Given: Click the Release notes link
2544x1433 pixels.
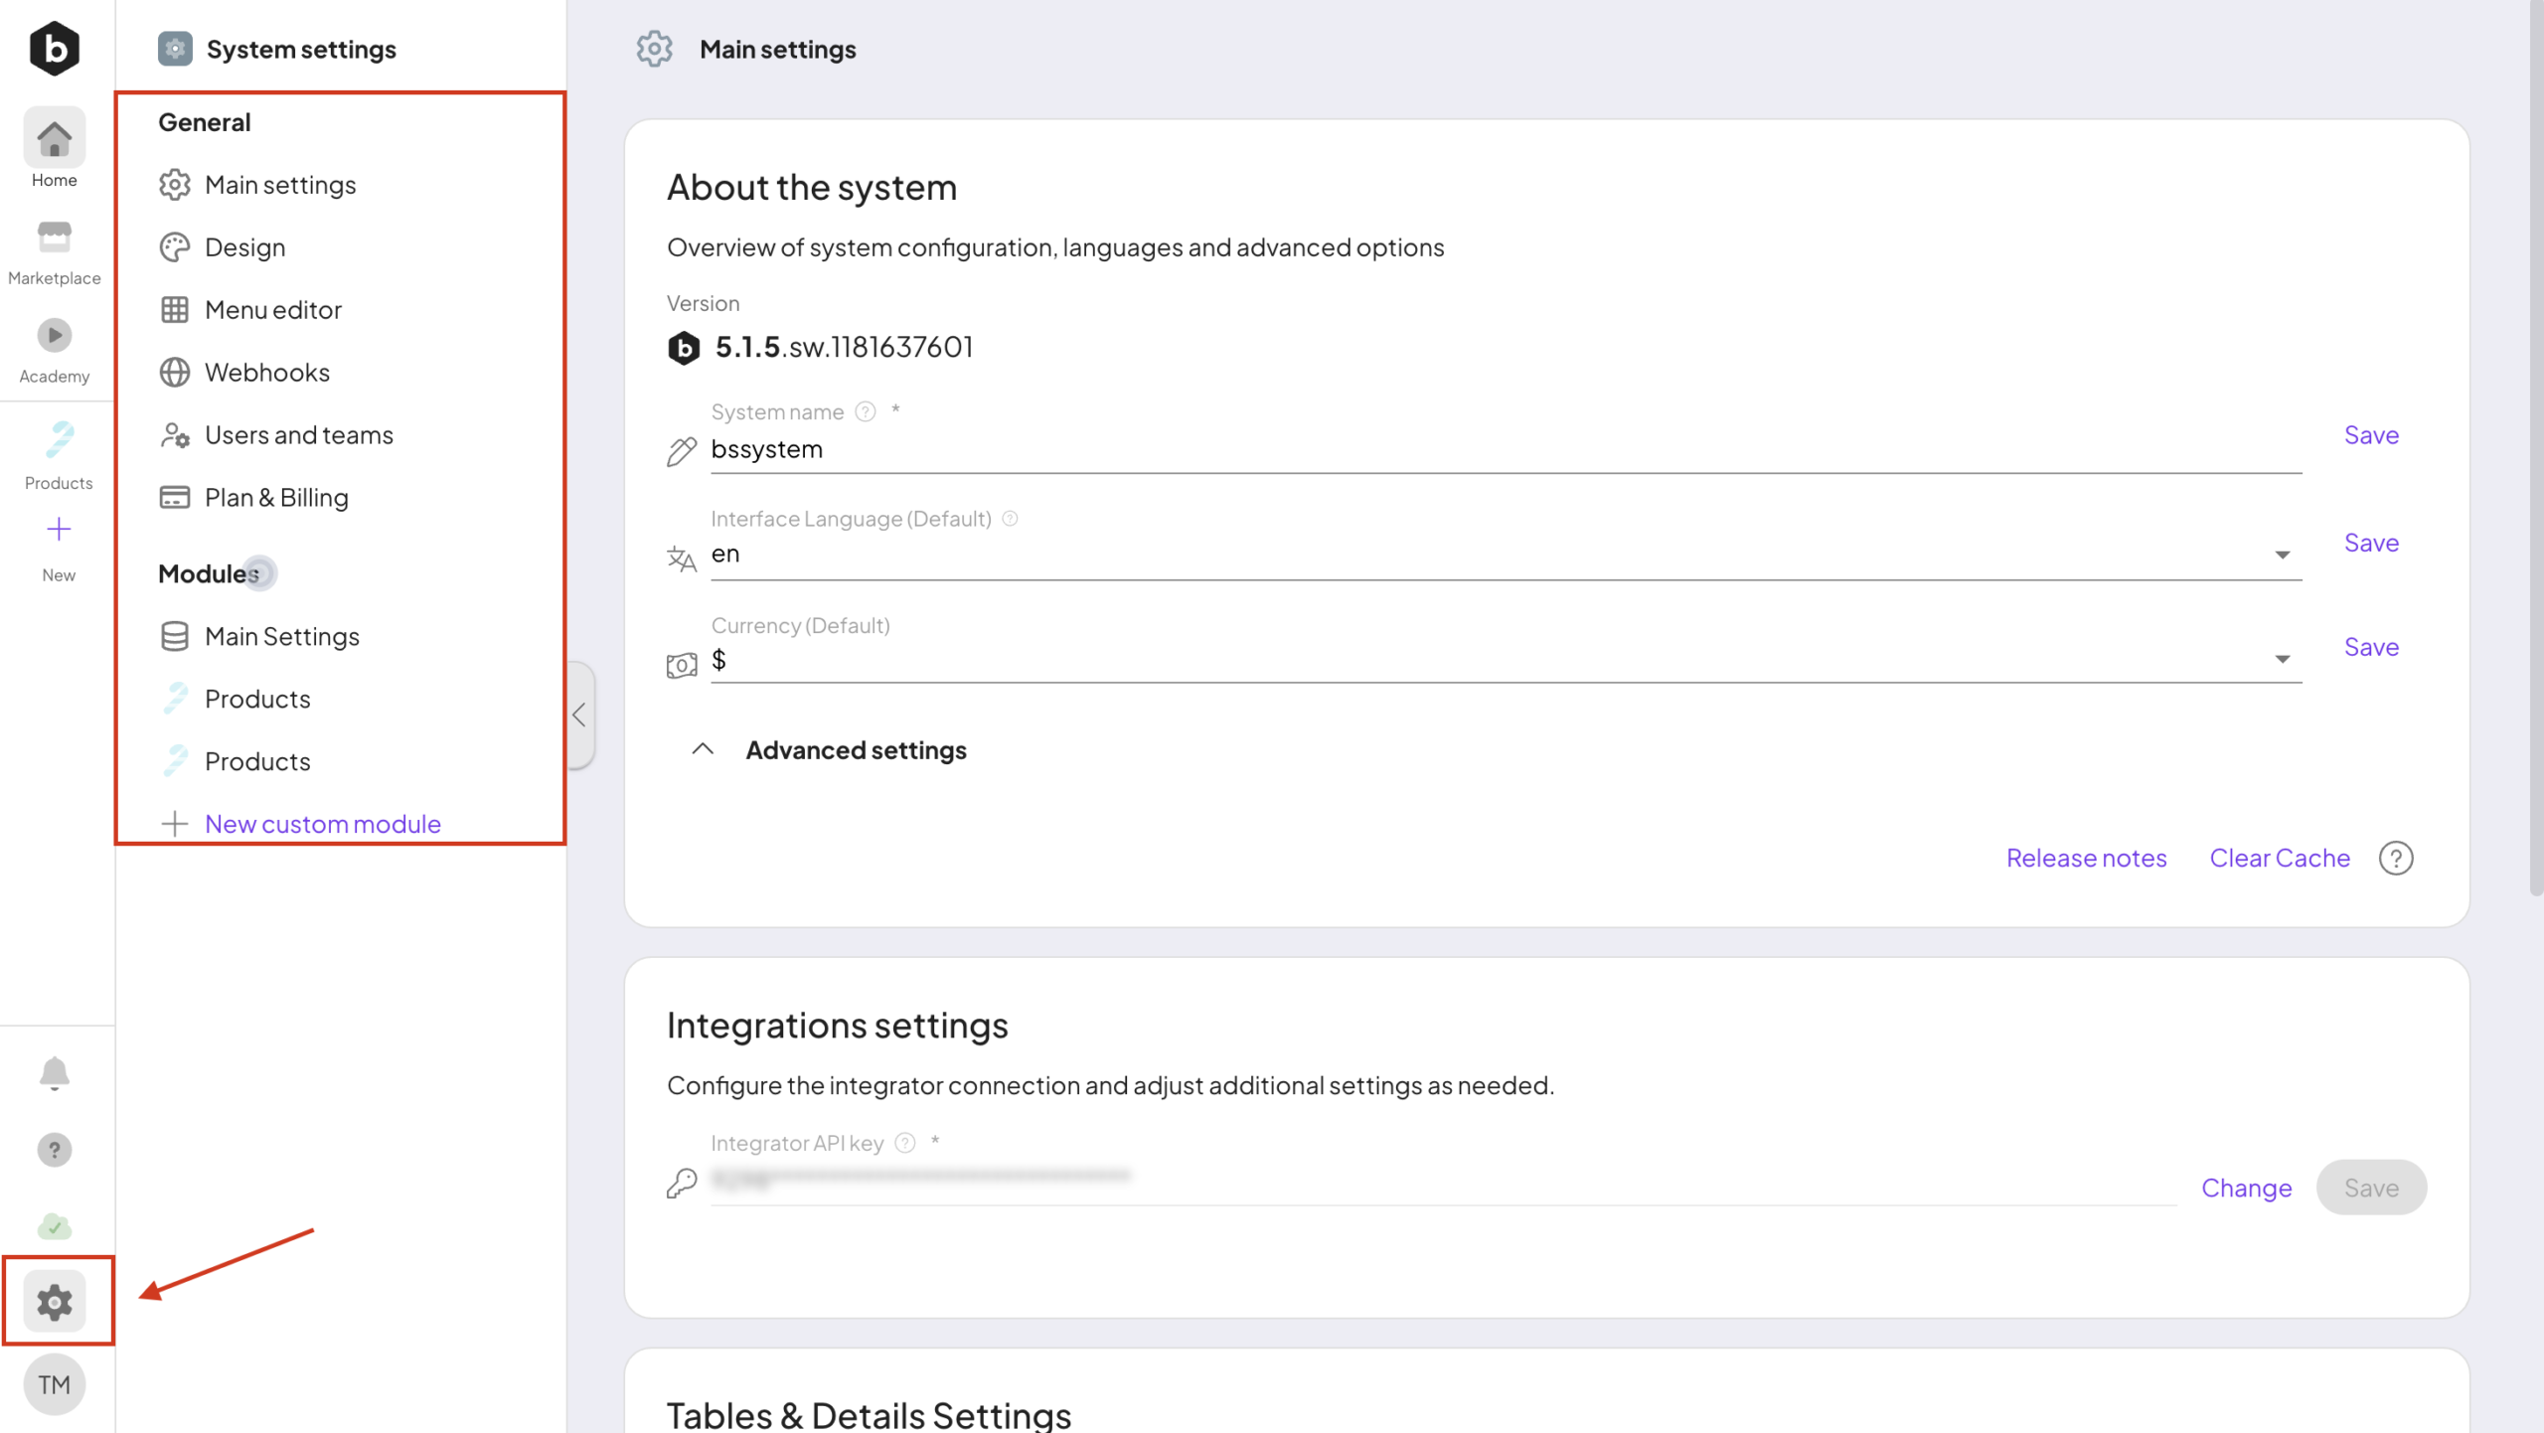Looking at the screenshot, I should (2086, 858).
